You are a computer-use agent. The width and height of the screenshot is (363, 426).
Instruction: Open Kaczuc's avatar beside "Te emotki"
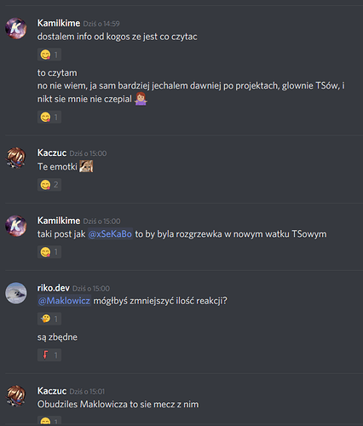[16, 158]
